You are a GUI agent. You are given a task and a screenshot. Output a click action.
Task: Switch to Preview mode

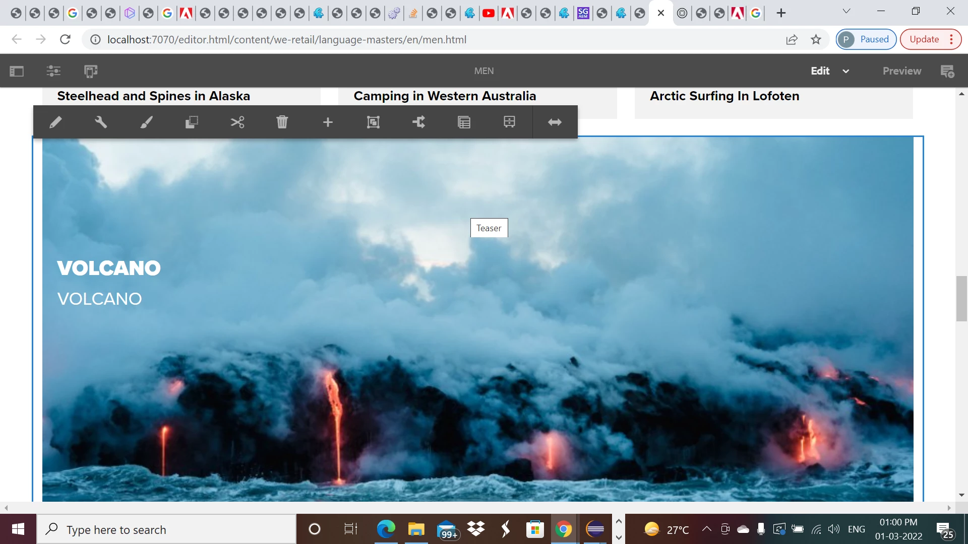coord(901,71)
